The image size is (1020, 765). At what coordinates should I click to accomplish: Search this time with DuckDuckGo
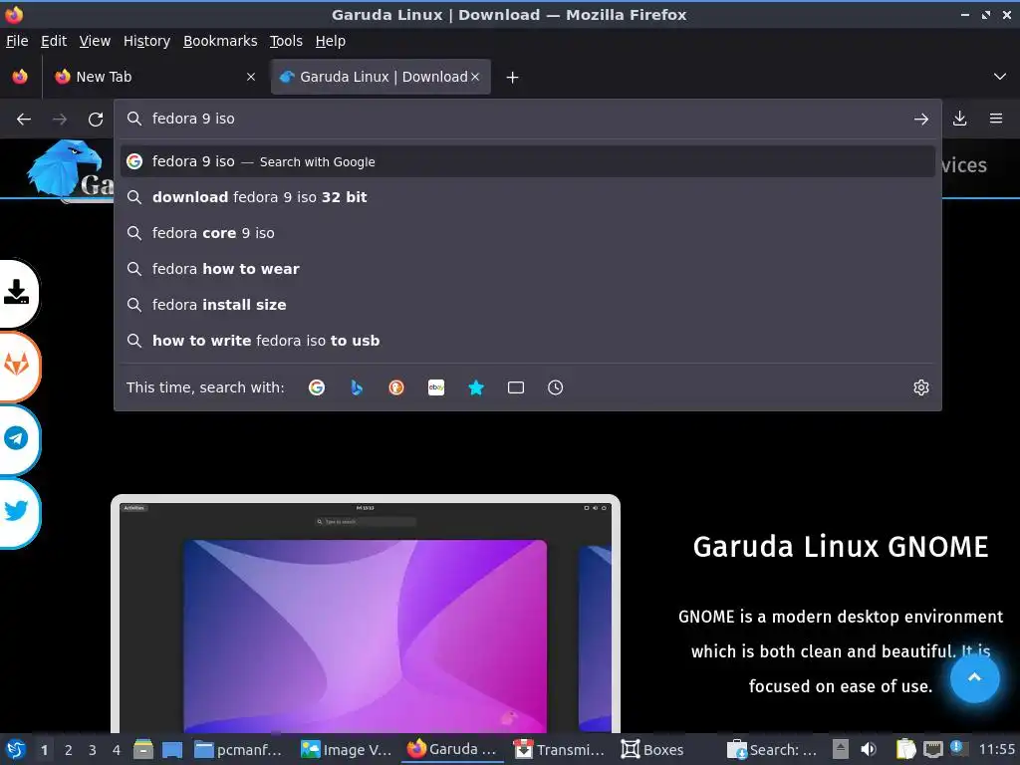point(396,387)
